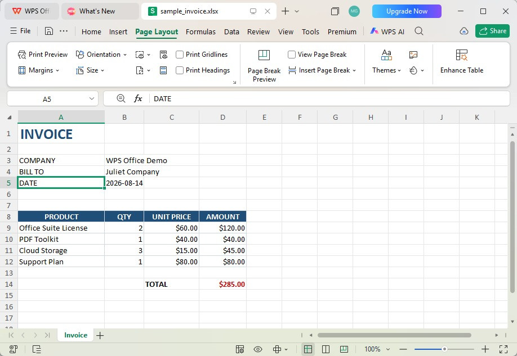Open the Home tab
The image size is (517, 356).
tap(91, 31)
